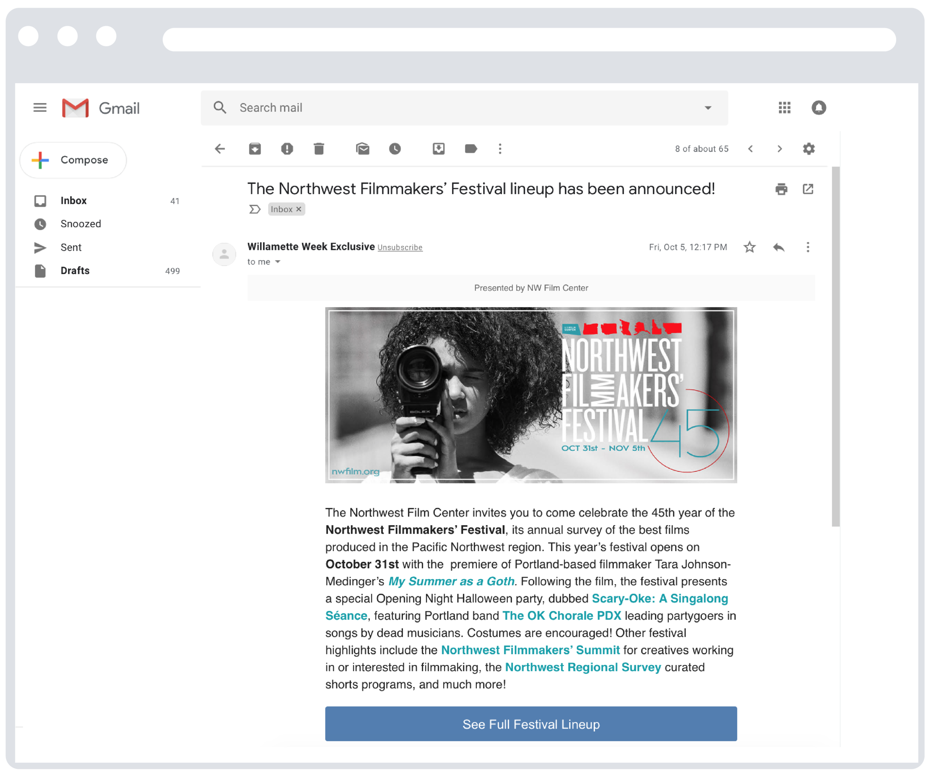Image resolution: width=930 pixels, height=774 pixels.
Task: Click the Drafts count 499
Action: tap(172, 271)
